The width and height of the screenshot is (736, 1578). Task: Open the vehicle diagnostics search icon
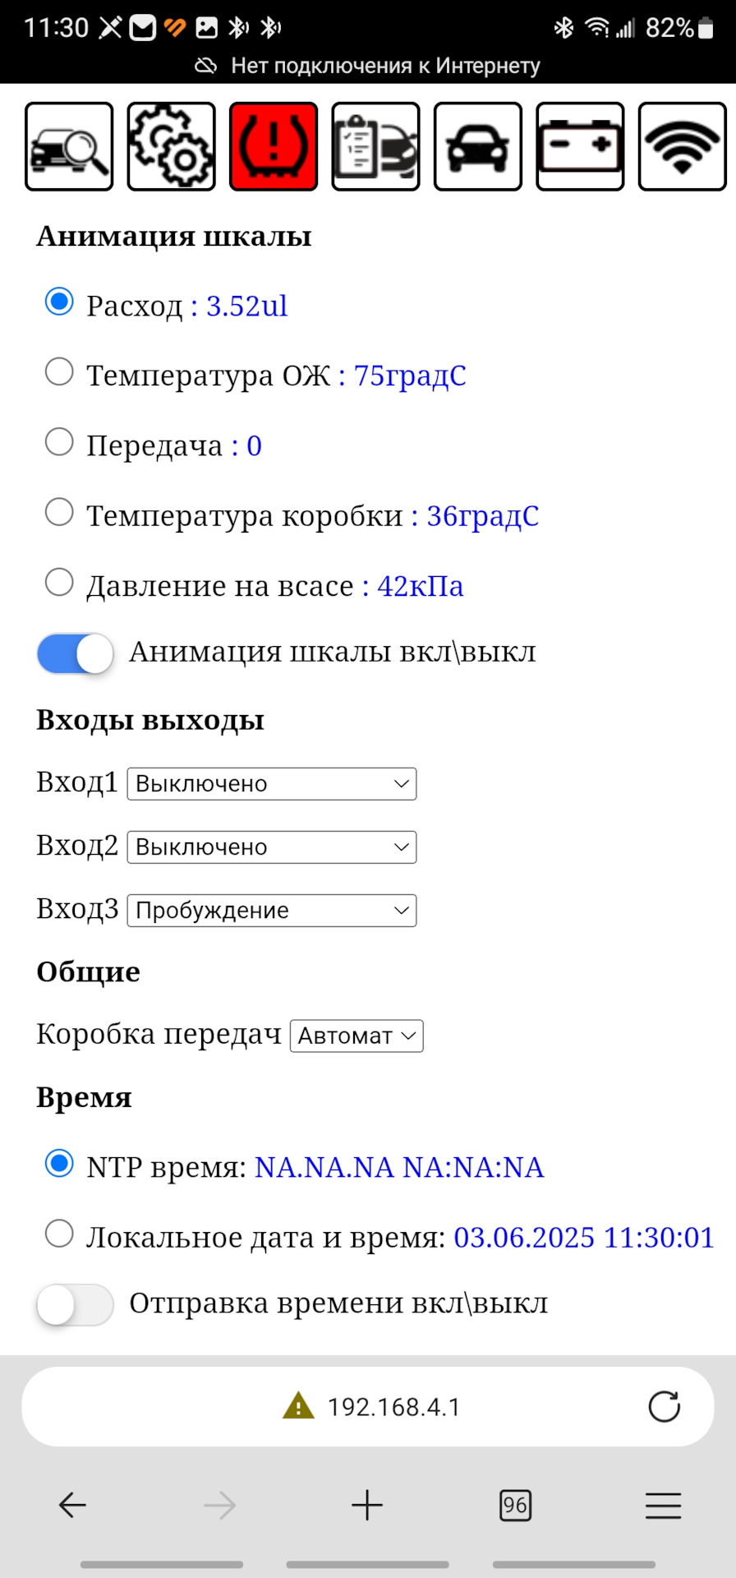[69, 146]
